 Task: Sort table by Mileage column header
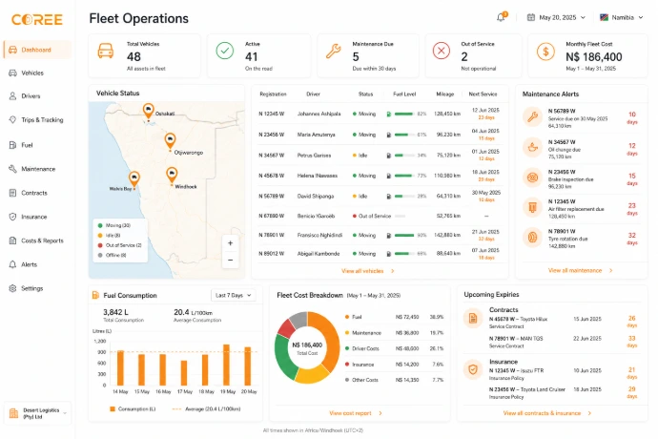coord(444,94)
